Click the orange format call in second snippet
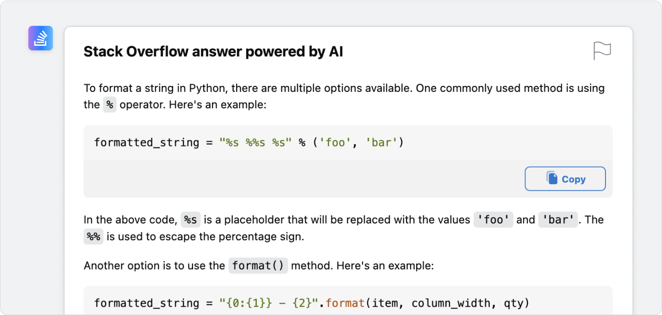Viewport: 662px width, 315px height. pyautogui.click(x=343, y=303)
